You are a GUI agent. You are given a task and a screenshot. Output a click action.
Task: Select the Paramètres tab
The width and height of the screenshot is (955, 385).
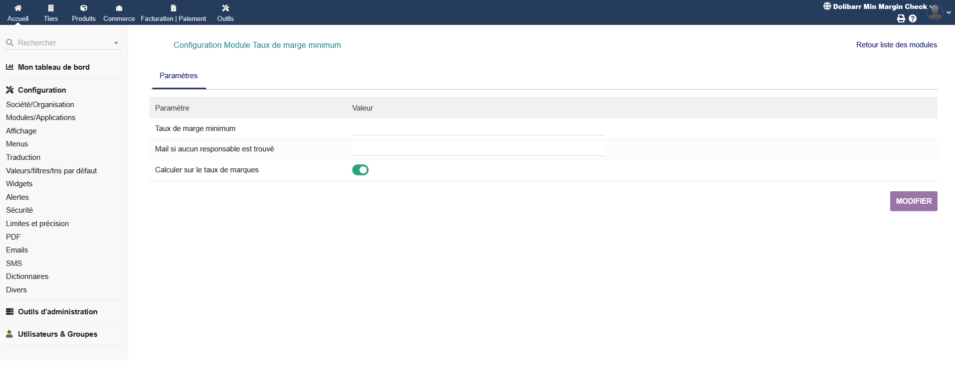tap(179, 76)
